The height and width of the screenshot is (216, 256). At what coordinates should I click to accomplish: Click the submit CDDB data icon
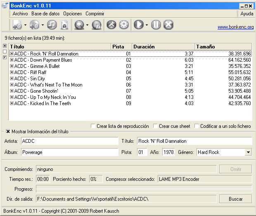pos(97,25)
